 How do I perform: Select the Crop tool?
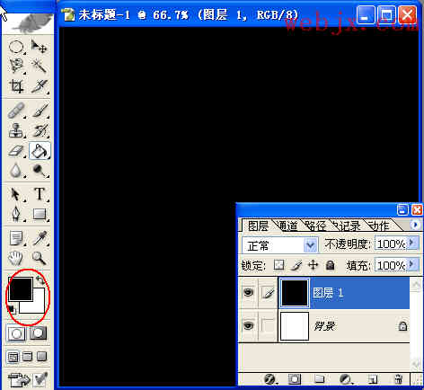coord(16,86)
